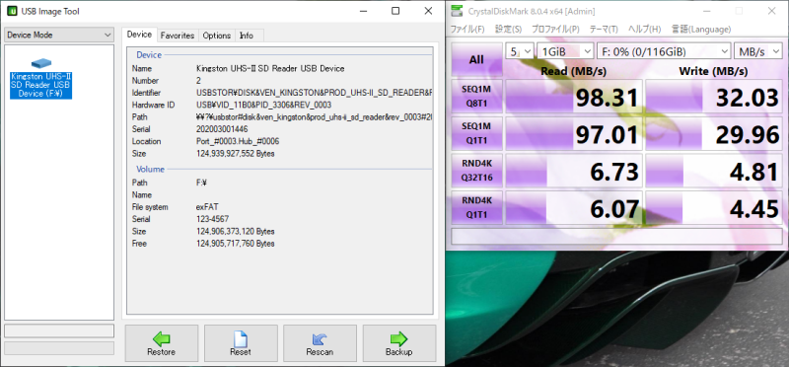This screenshot has width=789, height=367.
Task: Open the プロファイル(P) menu in CrystalDiskMark
Action: pyautogui.click(x=555, y=30)
